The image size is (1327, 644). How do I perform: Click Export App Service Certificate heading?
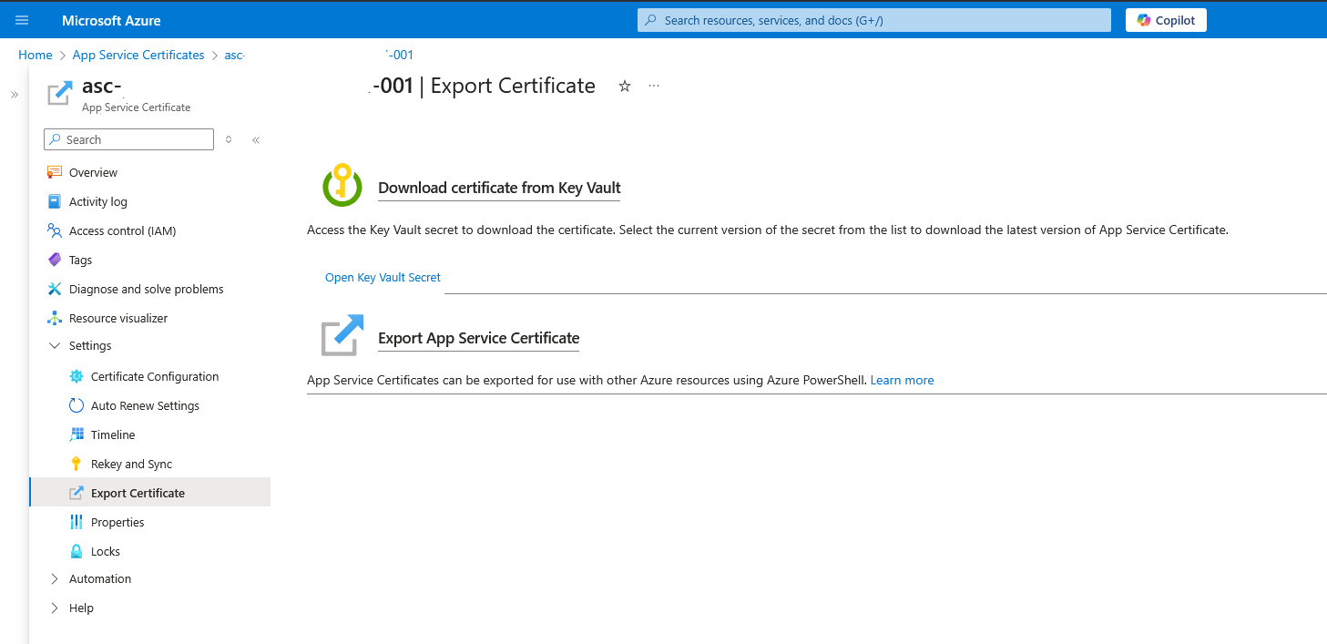click(478, 338)
